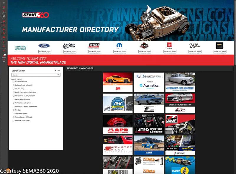
Task: Click the magnifier icon in the search box
Action: (x=58, y=75)
